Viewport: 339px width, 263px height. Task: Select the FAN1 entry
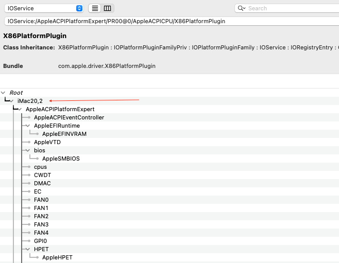coord(41,208)
